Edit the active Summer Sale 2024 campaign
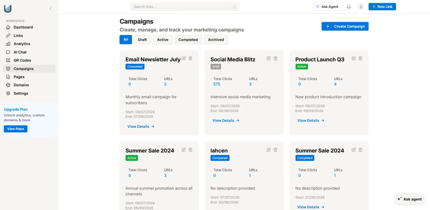The image size is (430, 210). pyautogui.click(x=184, y=150)
